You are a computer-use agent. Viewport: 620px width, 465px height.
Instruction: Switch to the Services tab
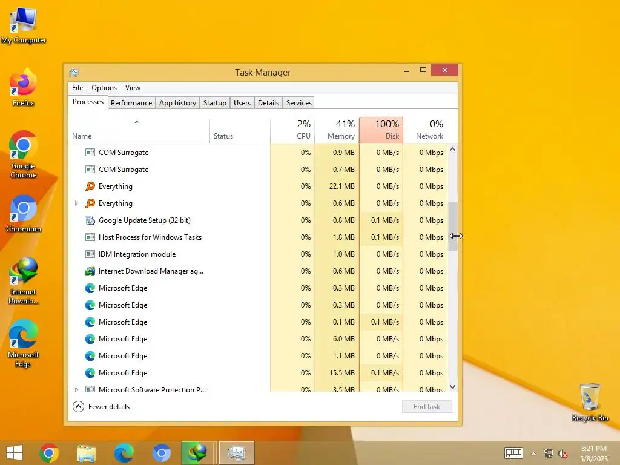point(299,103)
